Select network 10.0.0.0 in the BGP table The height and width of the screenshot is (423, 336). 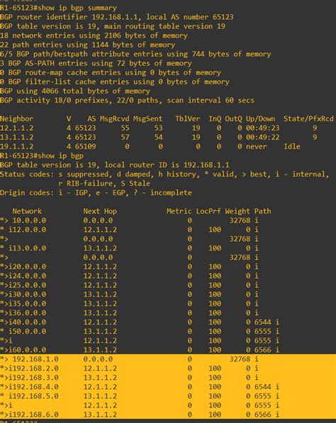[29, 221]
